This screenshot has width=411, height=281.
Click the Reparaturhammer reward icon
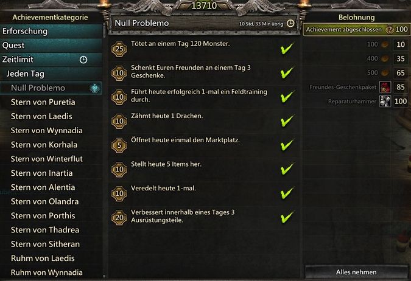coord(385,101)
